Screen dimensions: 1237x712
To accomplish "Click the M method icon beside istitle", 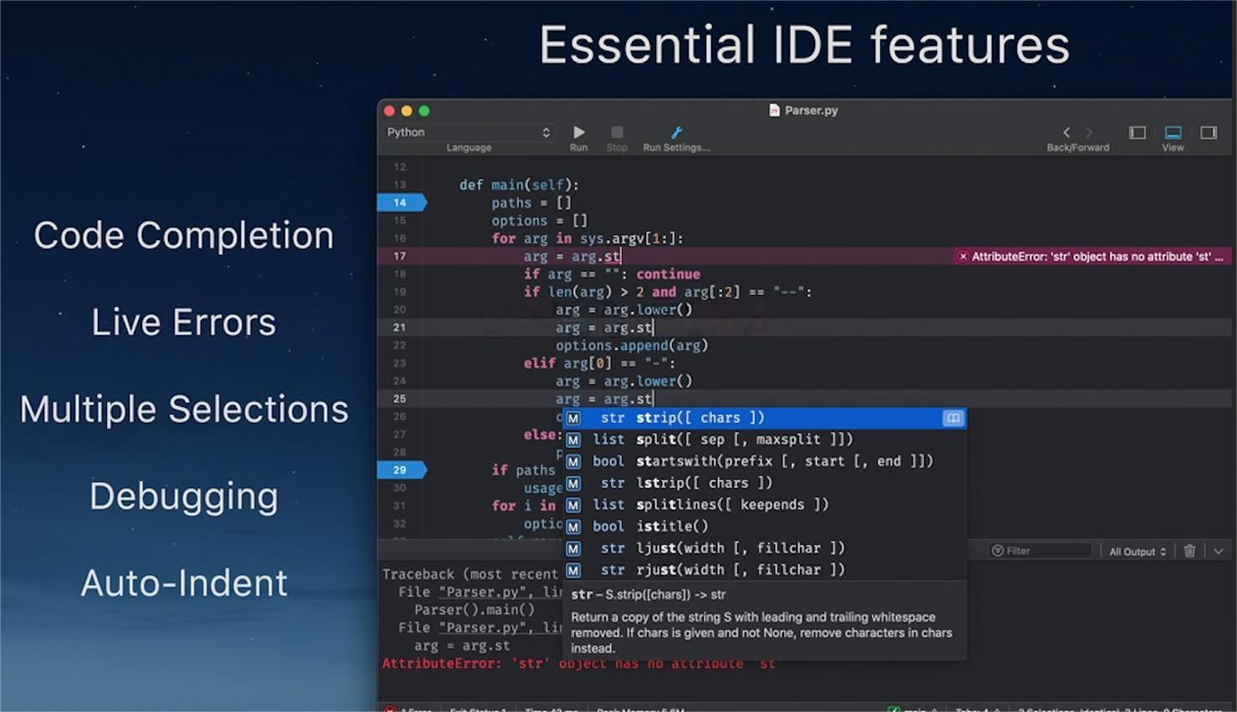I will pos(573,526).
